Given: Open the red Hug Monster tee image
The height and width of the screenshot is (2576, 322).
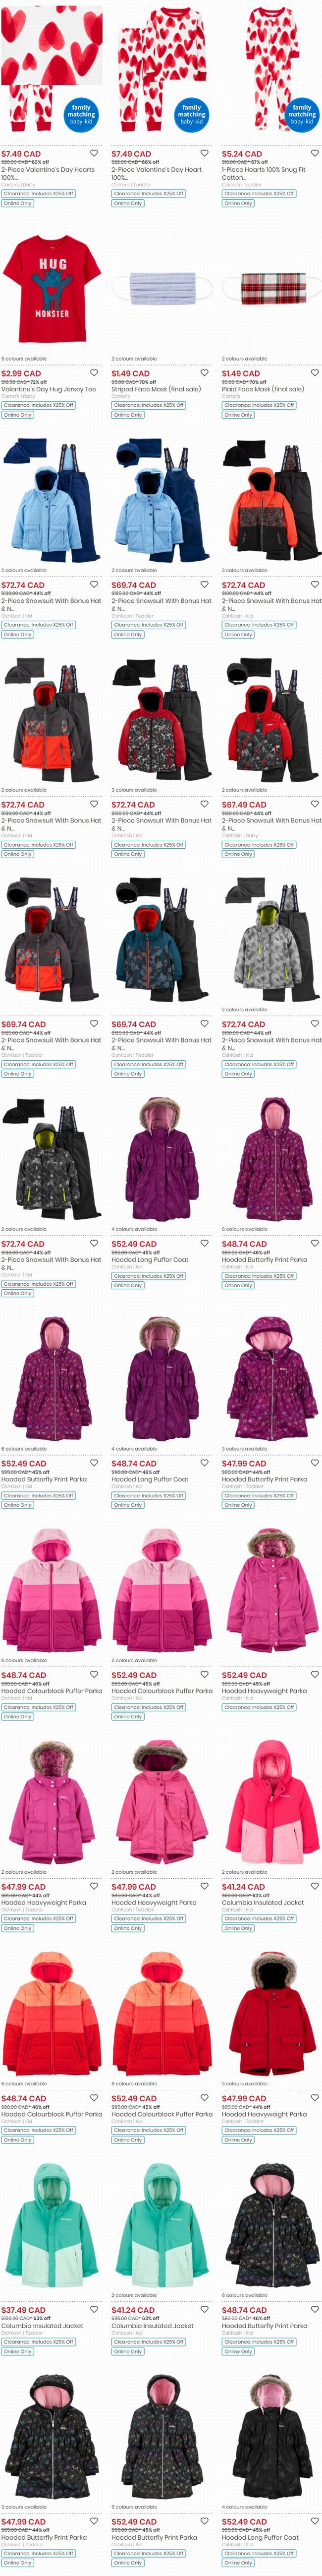Looking at the screenshot, I should 52,288.
